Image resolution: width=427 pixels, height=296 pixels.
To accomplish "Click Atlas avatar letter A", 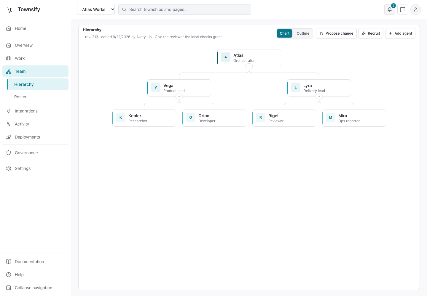I will coord(226,57).
